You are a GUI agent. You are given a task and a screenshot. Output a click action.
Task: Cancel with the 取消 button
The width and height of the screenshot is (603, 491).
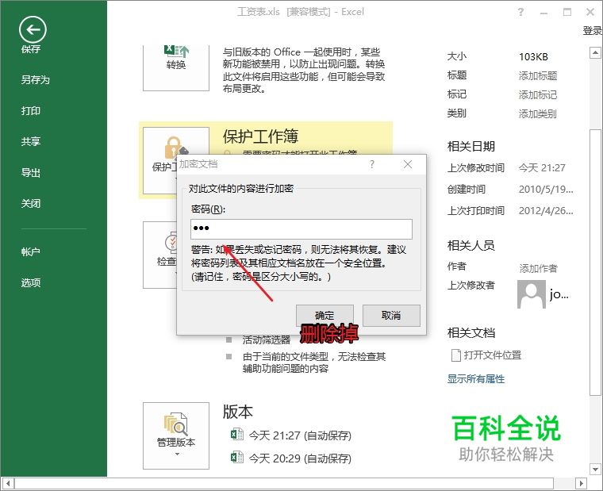tap(391, 316)
